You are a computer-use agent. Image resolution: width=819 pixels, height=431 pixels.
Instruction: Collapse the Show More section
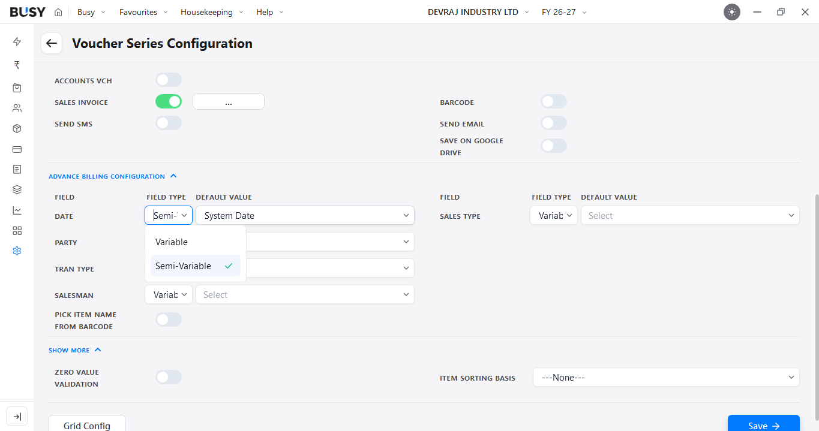coord(75,350)
